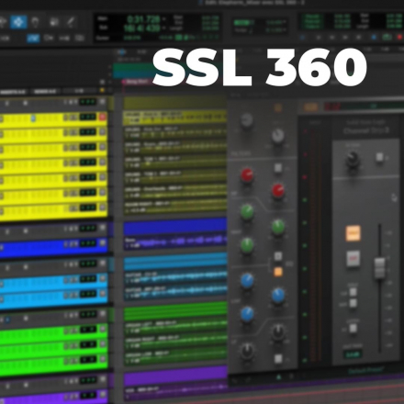
Task: Toggle the single white button above green display
Action: coord(353,328)
